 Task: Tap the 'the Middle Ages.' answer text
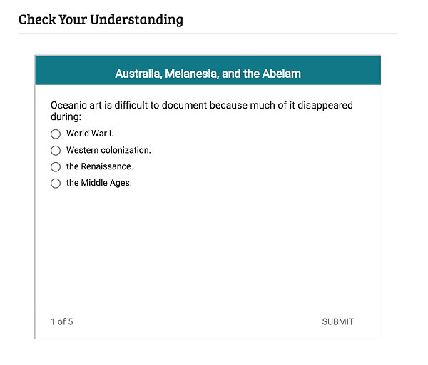[98, 183]
